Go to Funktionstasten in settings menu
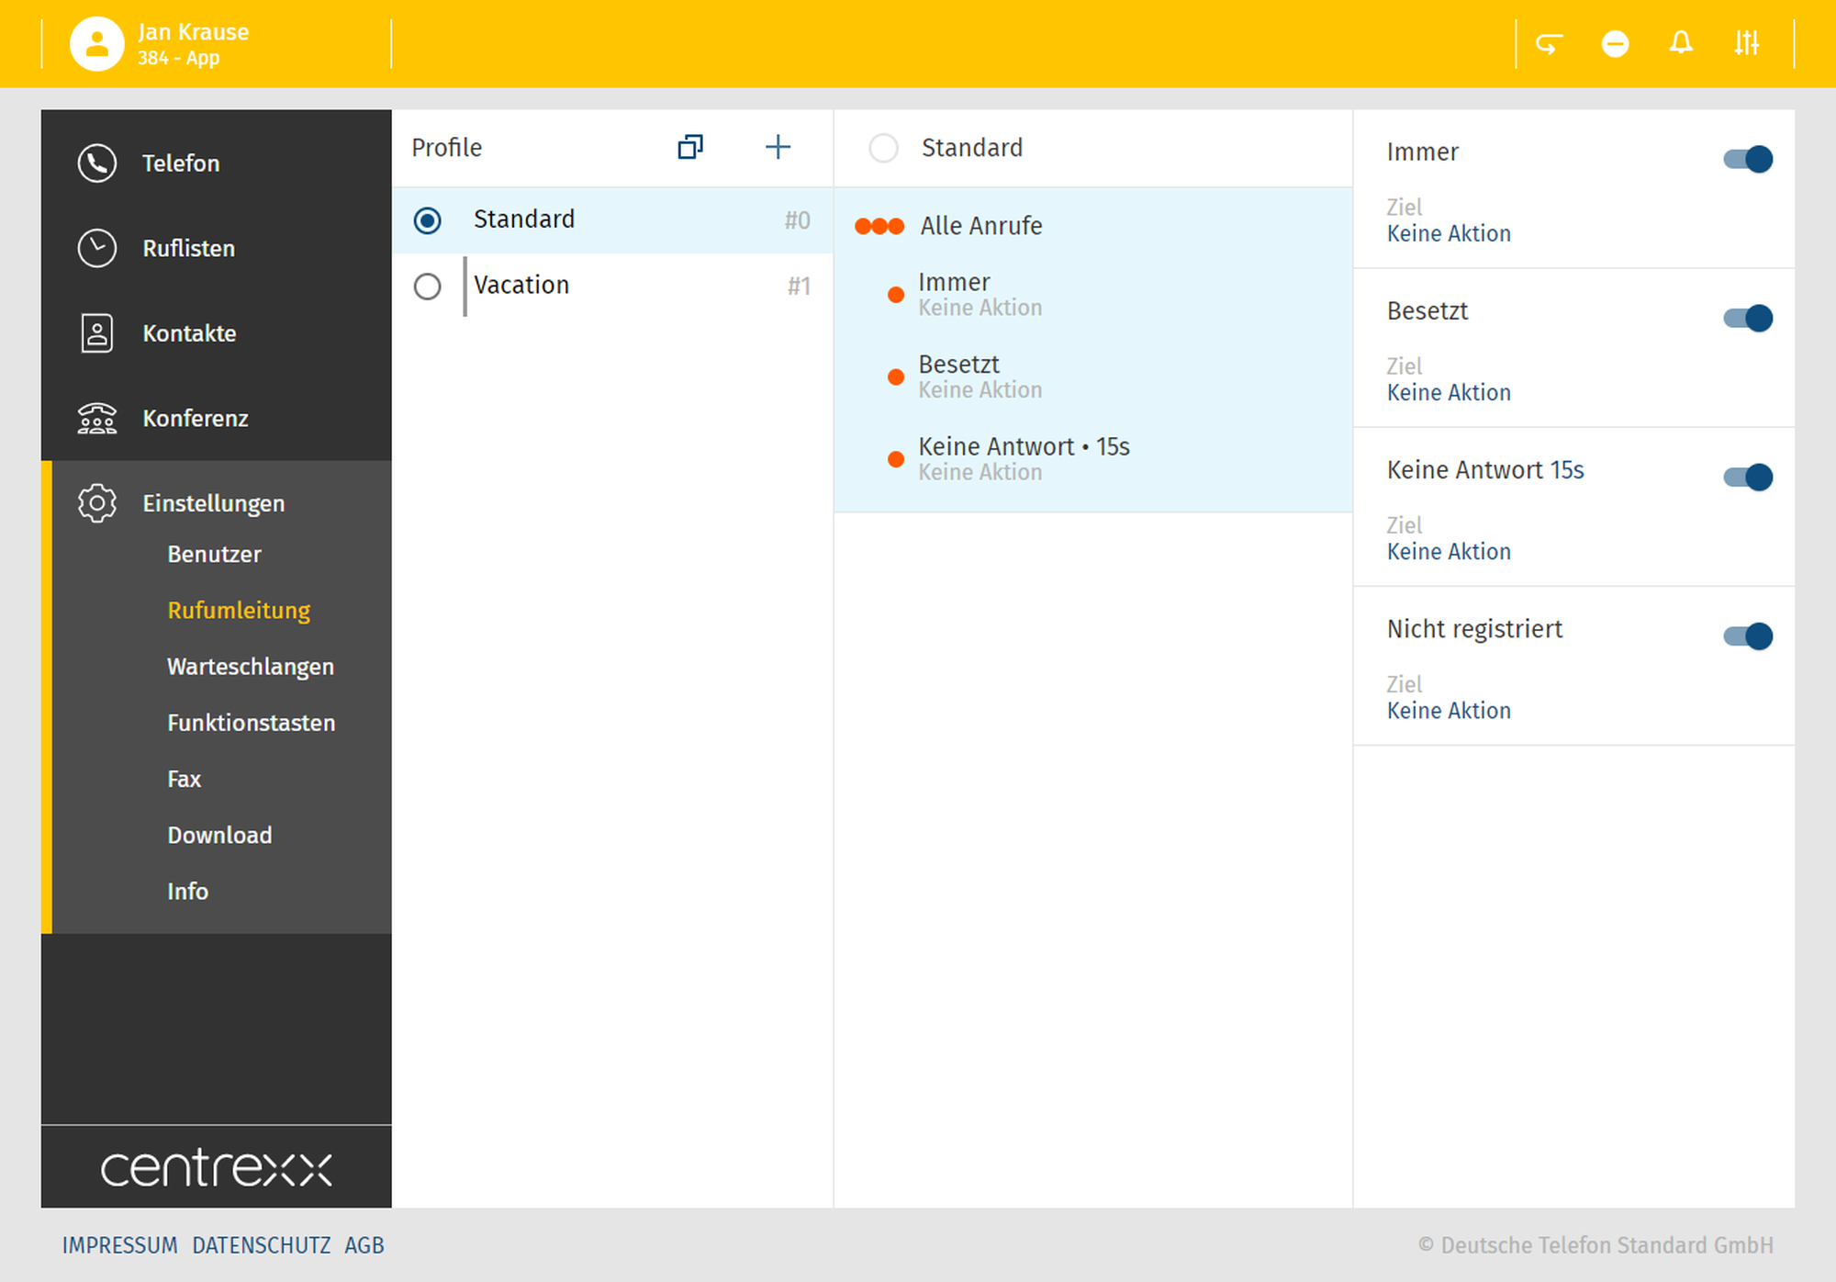 (x=251, y=723)
